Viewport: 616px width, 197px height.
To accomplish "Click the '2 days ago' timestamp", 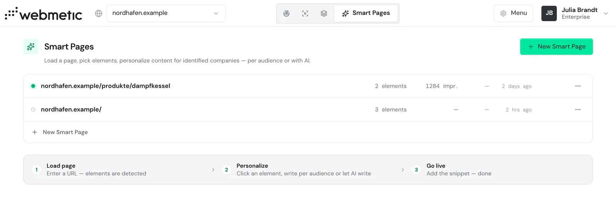I will click(517, 86).
